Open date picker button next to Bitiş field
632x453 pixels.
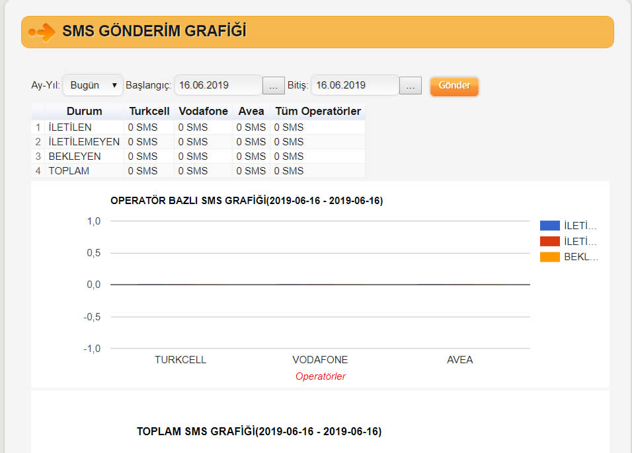pos(410,86)
